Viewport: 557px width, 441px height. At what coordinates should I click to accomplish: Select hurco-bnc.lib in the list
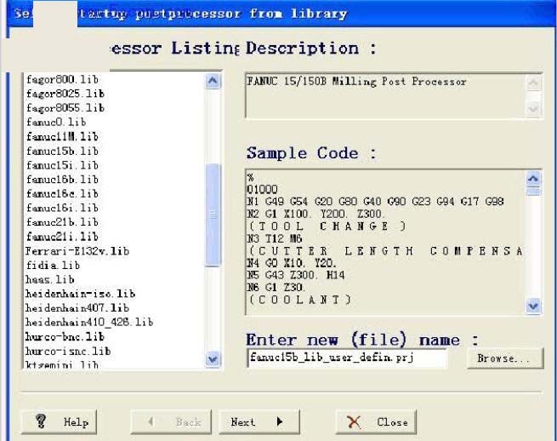click(x=65, y=337)
